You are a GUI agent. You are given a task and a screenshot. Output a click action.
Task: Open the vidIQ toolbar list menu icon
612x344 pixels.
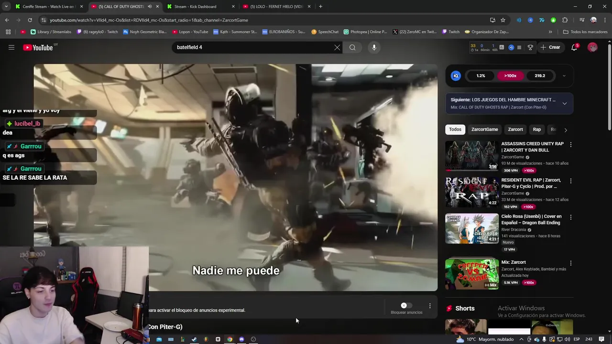[x=519, y=47]
